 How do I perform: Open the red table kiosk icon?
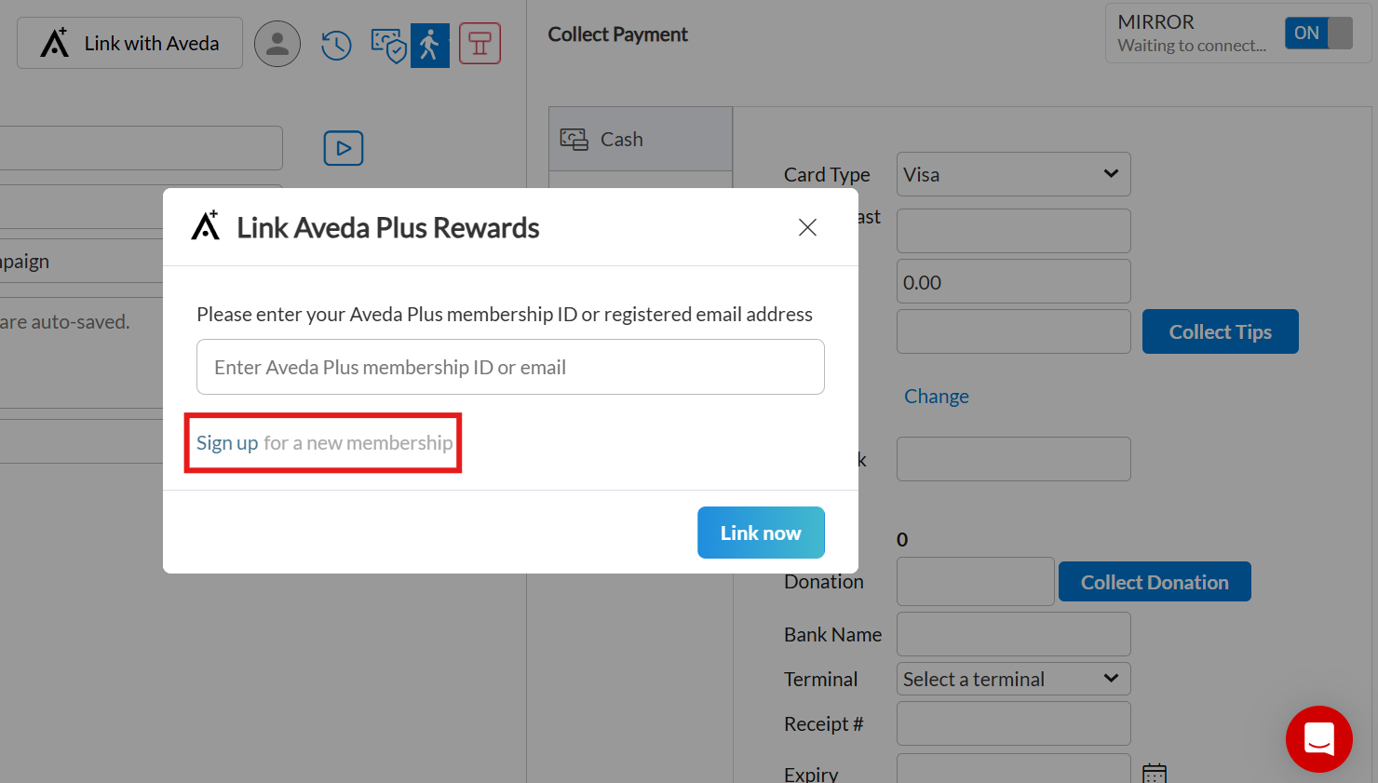click(x=480, y=43)
